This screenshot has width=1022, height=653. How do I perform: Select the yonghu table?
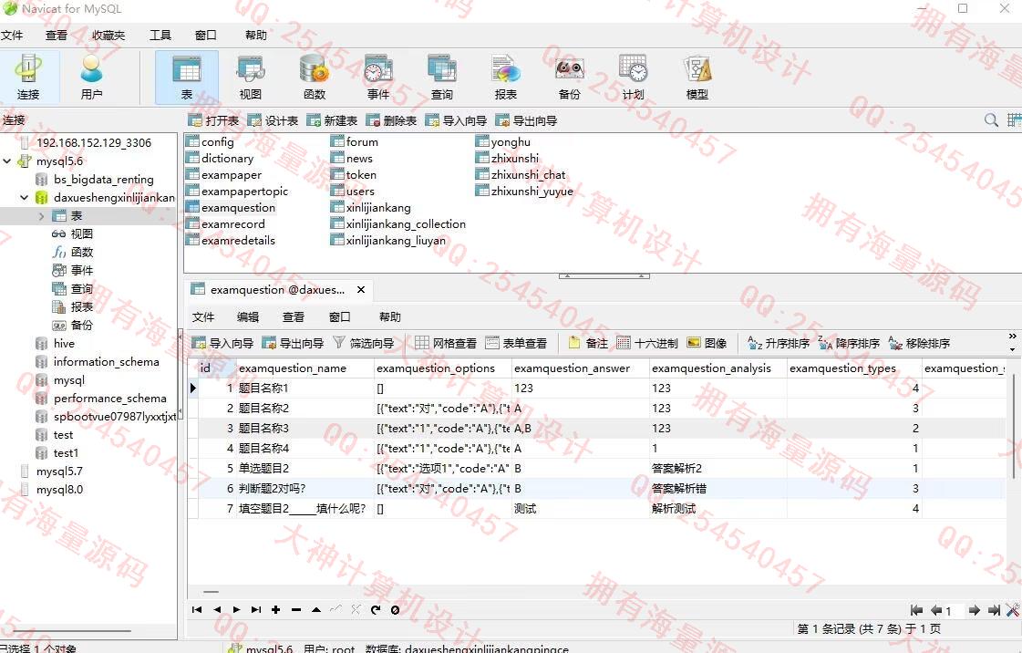[511, 142]
